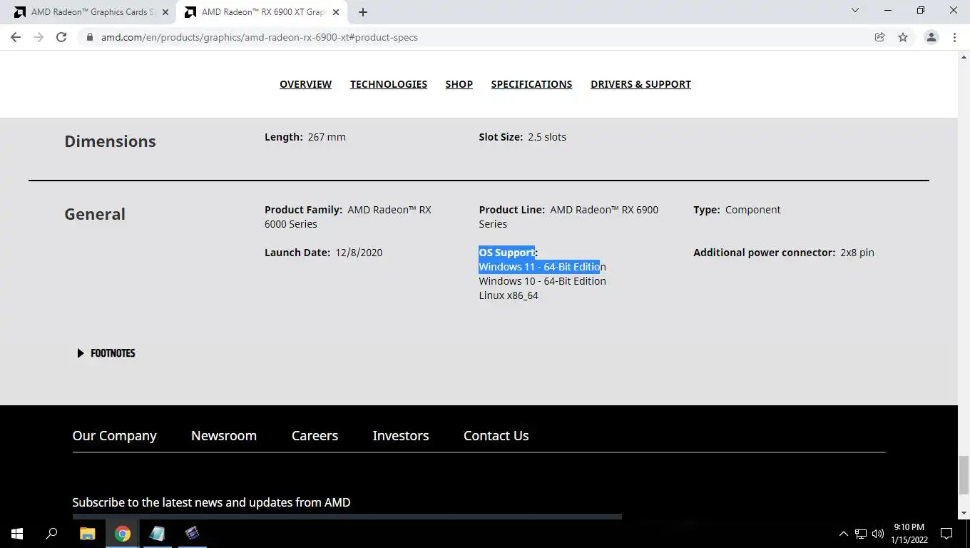
Task: Click the Chrome taskbar icon
Action: tap(122, 533)
